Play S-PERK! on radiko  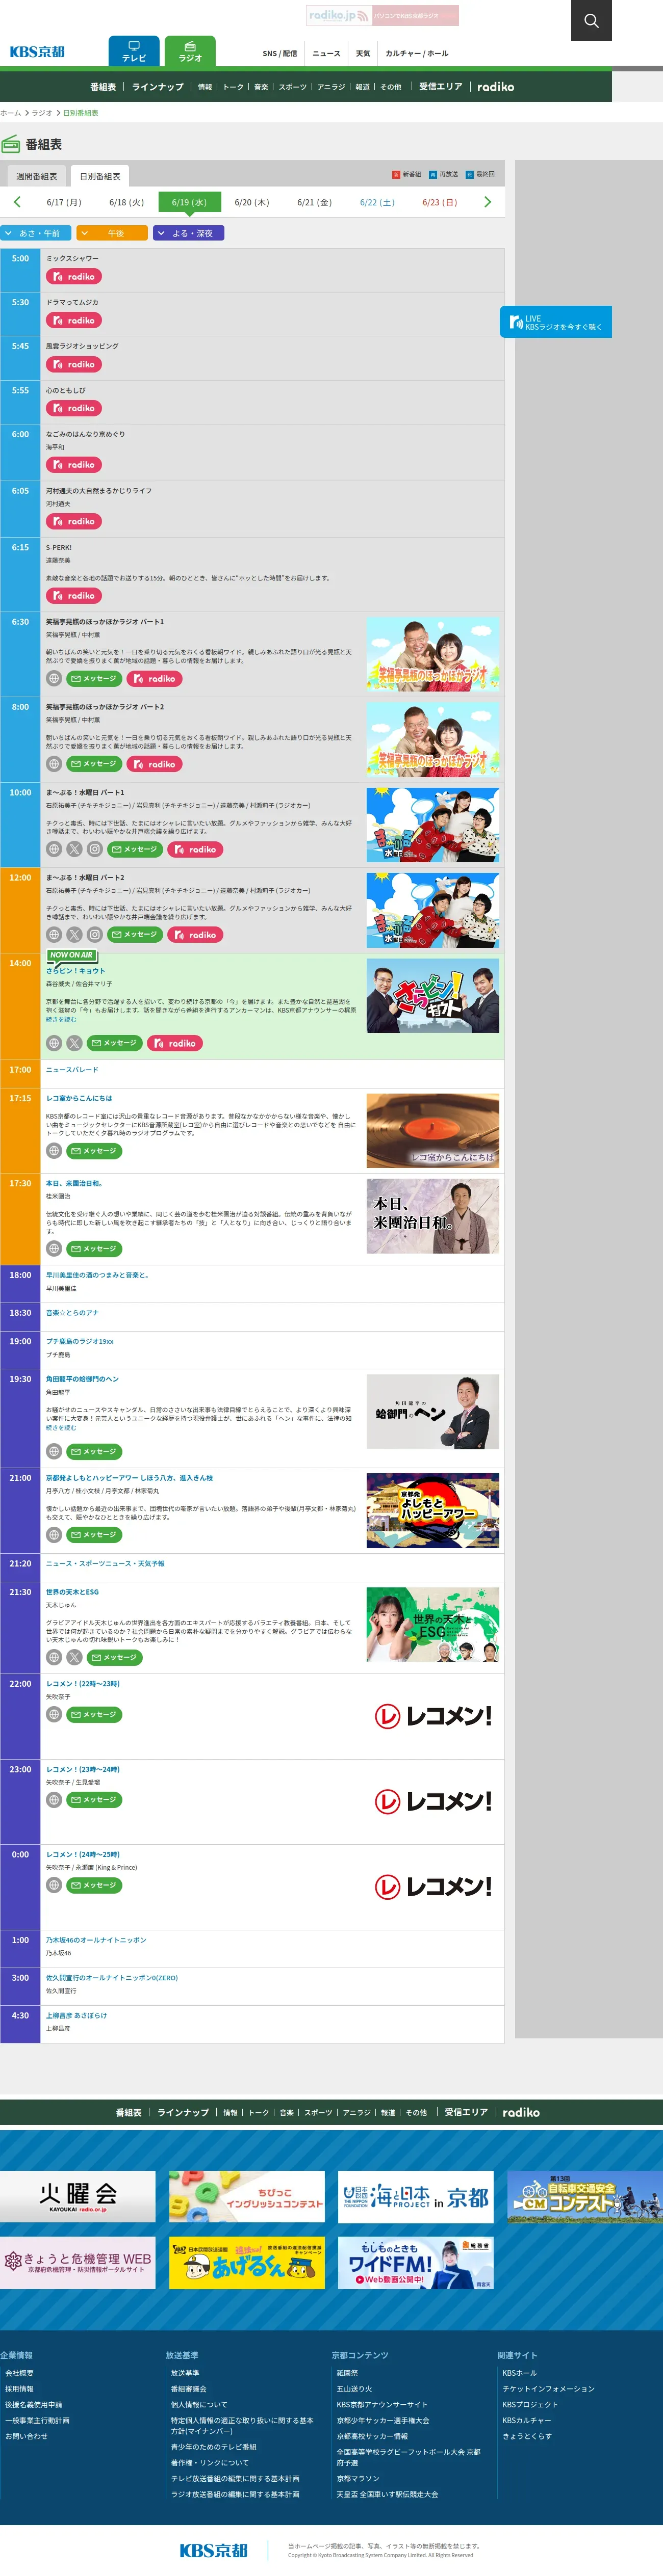(74, 596)
